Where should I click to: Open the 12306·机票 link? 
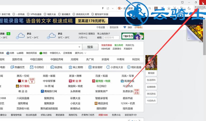(x=128, y=103)
